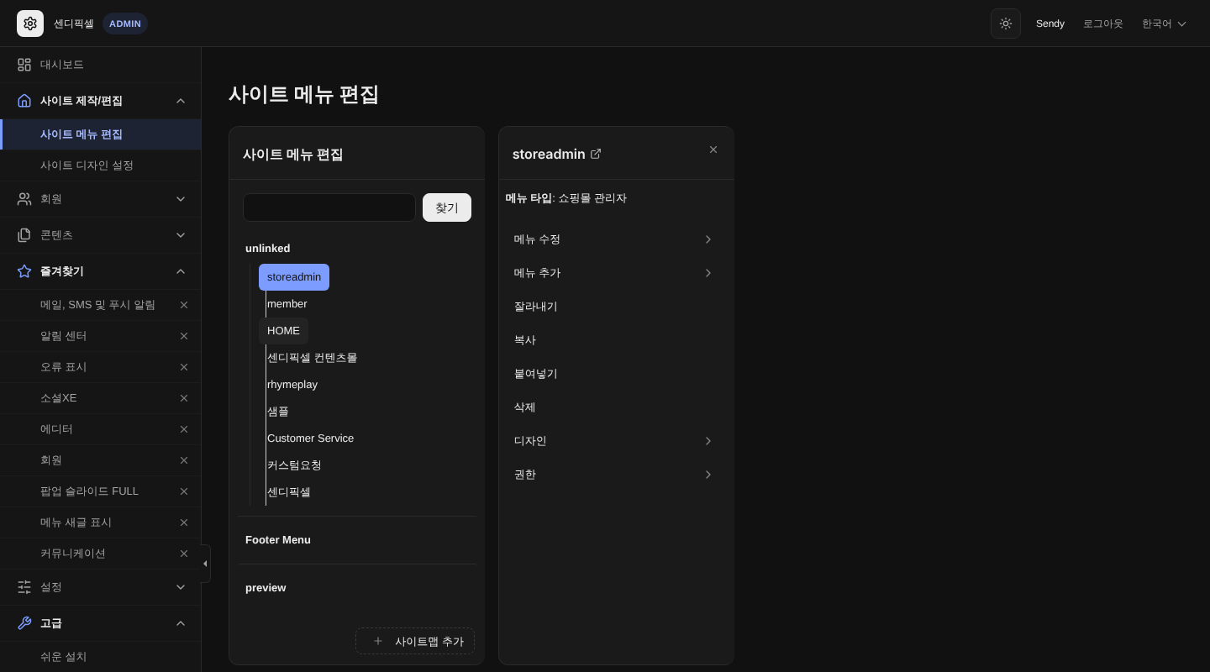Select 사이트 디자인 설정 menu item
The width and height of the screenshot is (1210, 672).
click(100, 165)
